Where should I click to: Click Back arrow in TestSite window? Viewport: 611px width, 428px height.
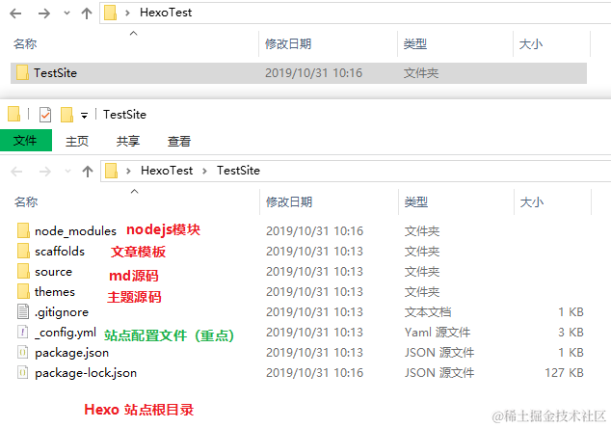coord(16,172)
